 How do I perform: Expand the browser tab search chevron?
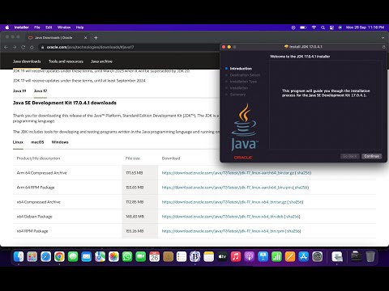point(383,38)
